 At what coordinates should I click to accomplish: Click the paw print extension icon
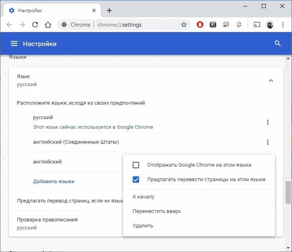239,25
